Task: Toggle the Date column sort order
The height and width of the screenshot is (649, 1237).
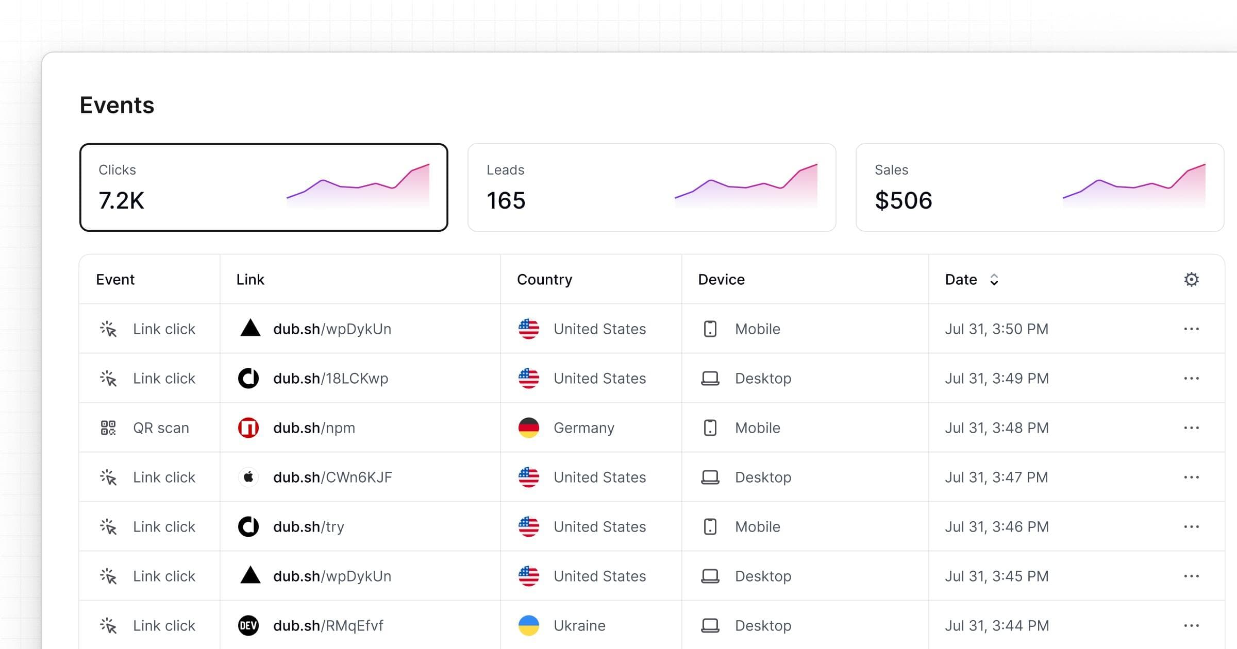Action: click(994, 279)
